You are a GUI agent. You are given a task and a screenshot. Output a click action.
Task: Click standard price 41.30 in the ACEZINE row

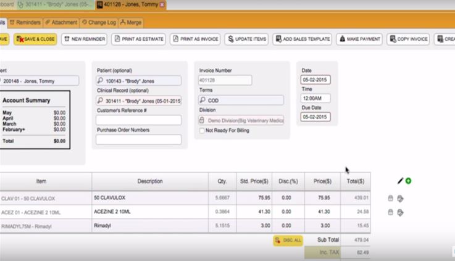click(x=254, y=212)
